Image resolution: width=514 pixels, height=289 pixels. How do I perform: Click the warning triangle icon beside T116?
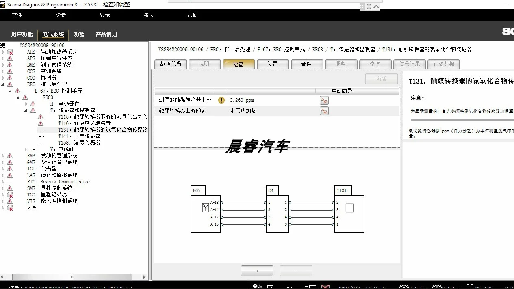[41, 123]
